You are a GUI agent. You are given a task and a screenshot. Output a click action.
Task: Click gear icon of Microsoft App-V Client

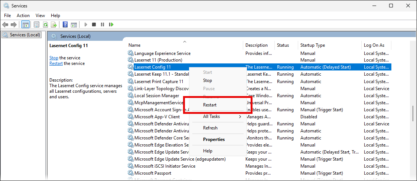[130, 117]
